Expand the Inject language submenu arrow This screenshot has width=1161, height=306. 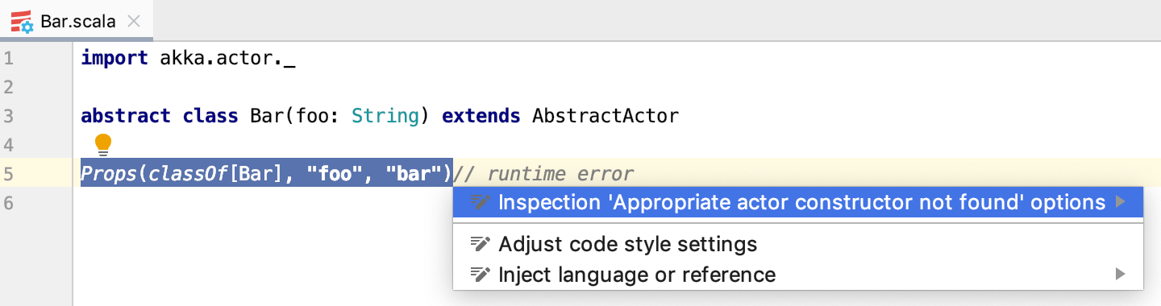1120,275
